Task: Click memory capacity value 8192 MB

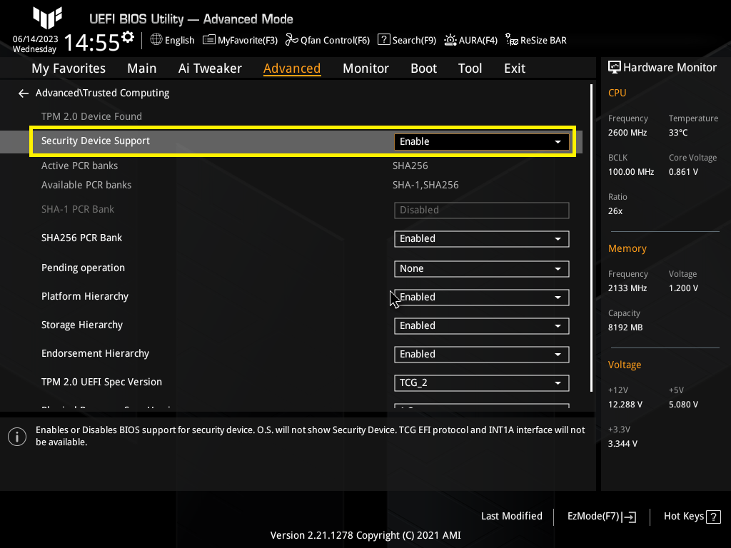Action: coord(625,328)
